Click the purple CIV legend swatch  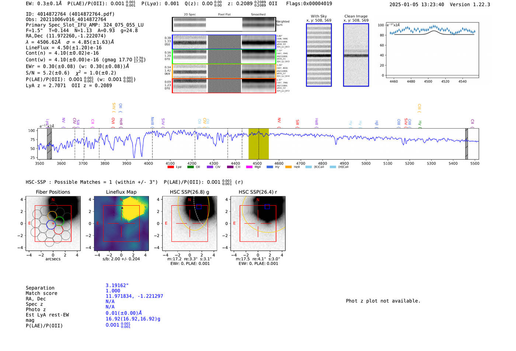point(210,167)
